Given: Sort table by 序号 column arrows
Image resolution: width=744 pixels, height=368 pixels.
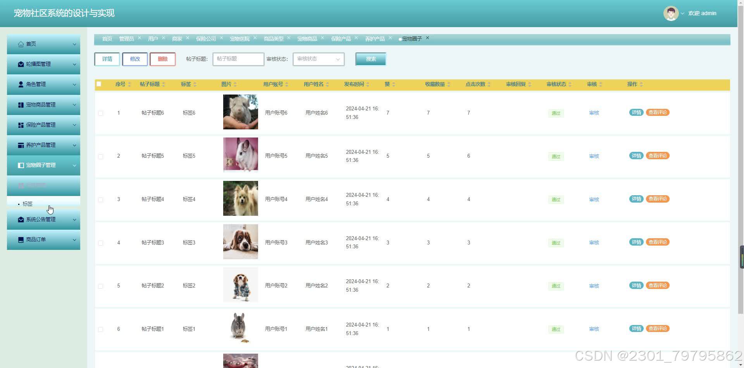Looking at the screenshot, I should pyautogui.click(x=129, y=84).
